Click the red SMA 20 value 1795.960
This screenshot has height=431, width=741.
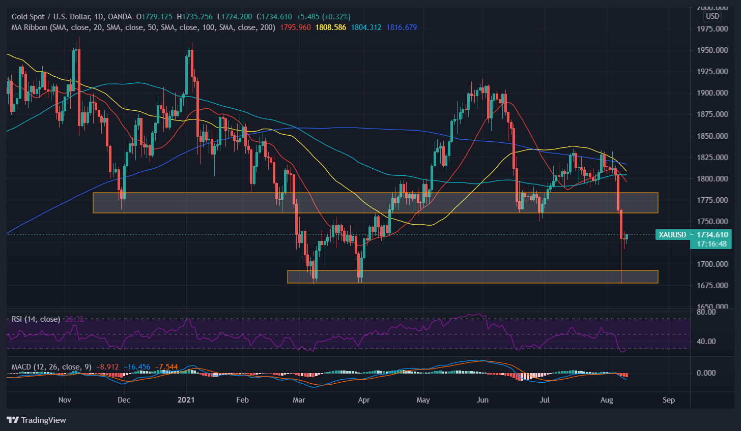coord(295,27)
